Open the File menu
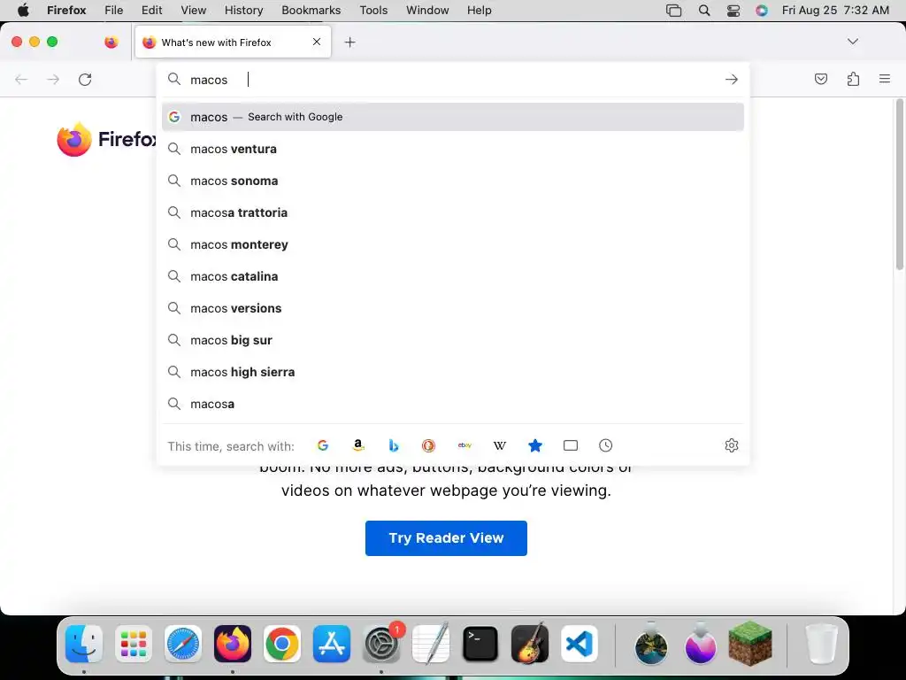 114,11
